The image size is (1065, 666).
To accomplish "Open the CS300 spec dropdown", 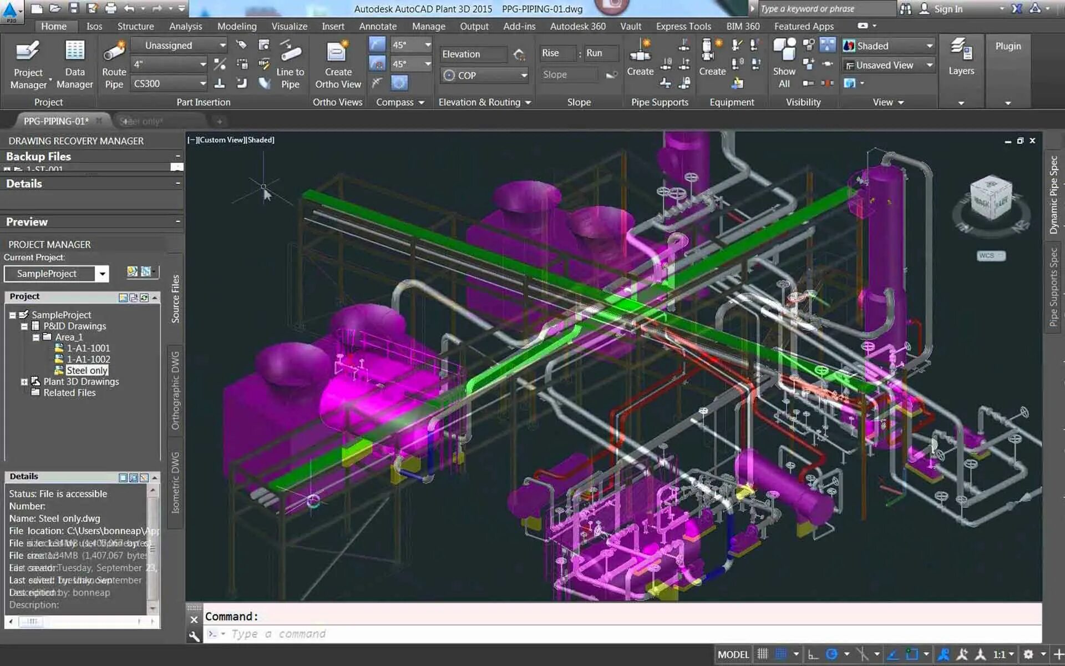I will pyautogui.click(x=203, y=84).
